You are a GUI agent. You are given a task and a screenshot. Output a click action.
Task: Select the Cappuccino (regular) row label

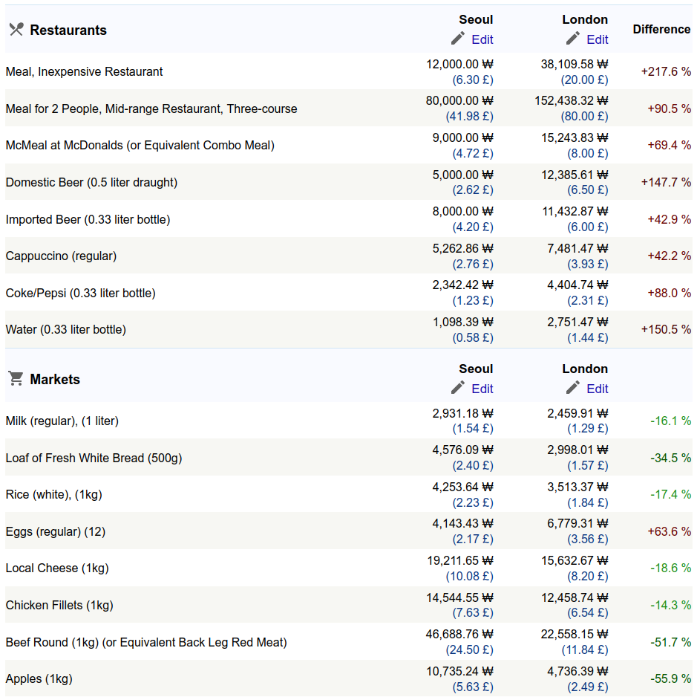[61, 256]
